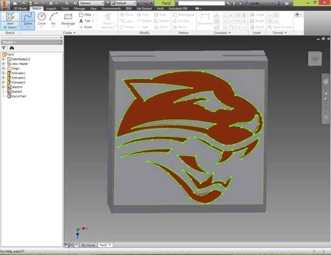Screen dimensions: 331x255
Task: Click the navigation wheel icon on nav bar
Action: tap(326, 82)
